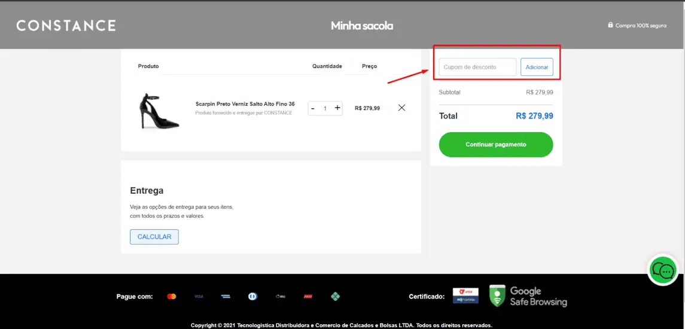
Task: Click 'Produto fornecido e entregue por CONSTANCE' text
Action: (x=243, y=112)
